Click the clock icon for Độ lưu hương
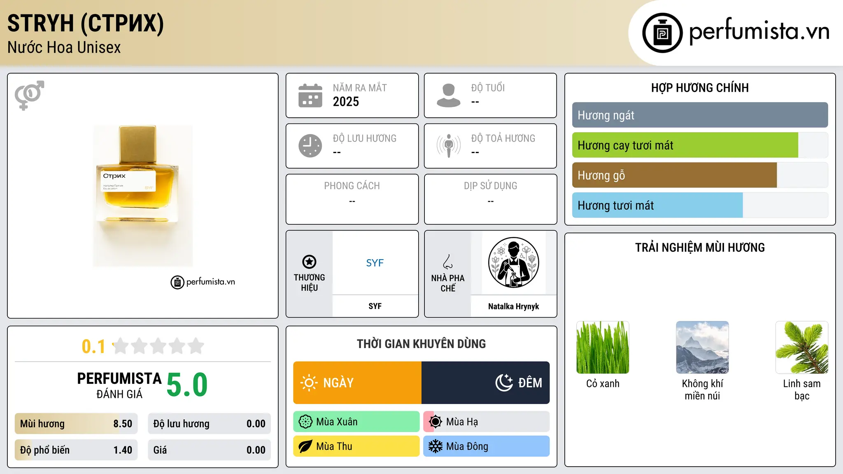This screenshot has width=843, height=474. [x=310, y=146]
